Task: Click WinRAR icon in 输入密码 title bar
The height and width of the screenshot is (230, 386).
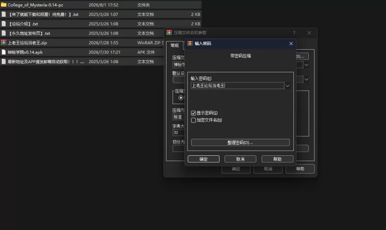Action: 190,43
